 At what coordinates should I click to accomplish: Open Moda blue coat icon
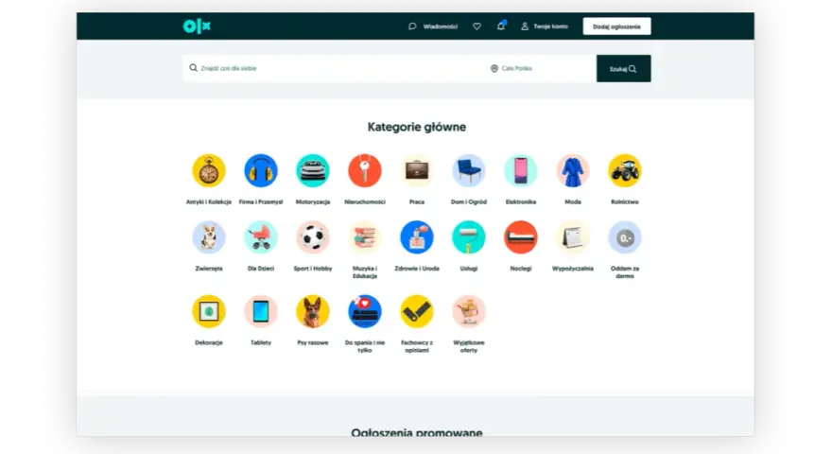tap(573, 170)
